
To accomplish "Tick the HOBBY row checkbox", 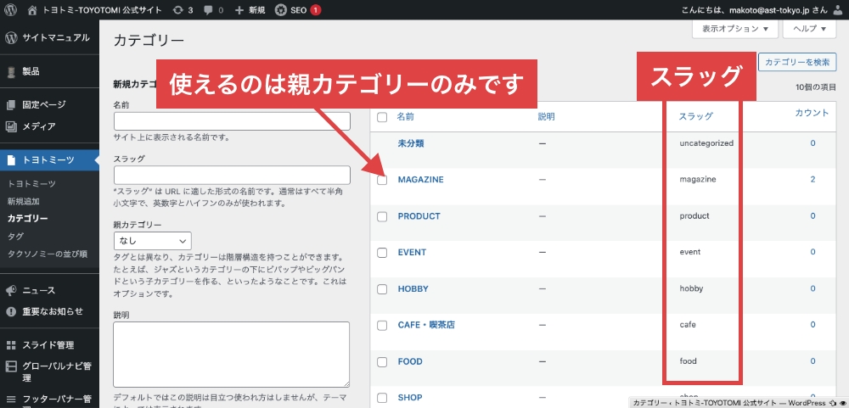I will point(382,289).
